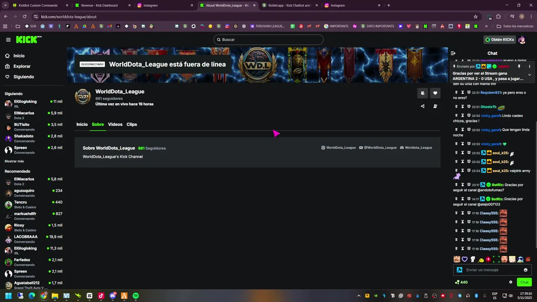Open the Videos tab
This screenshot has height=302, width=537.
point(115,125)
